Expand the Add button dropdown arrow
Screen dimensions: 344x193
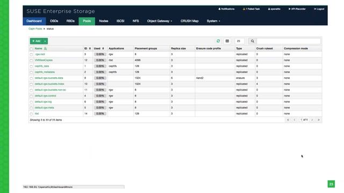(x=45, y=41)
